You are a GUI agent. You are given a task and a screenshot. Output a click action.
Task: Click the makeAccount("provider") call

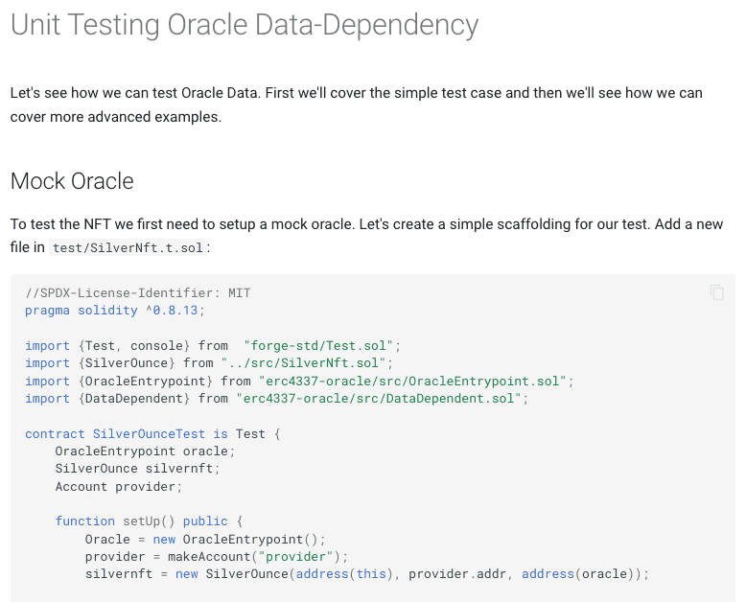click(258, 556)
